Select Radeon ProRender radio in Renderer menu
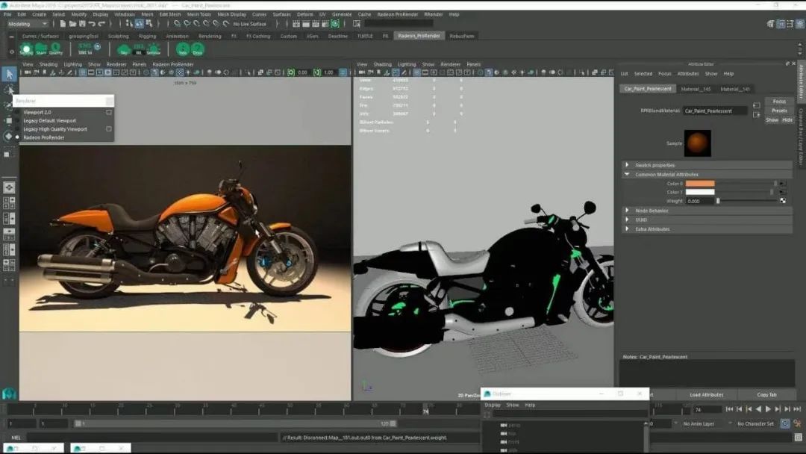 click(17, 137)
